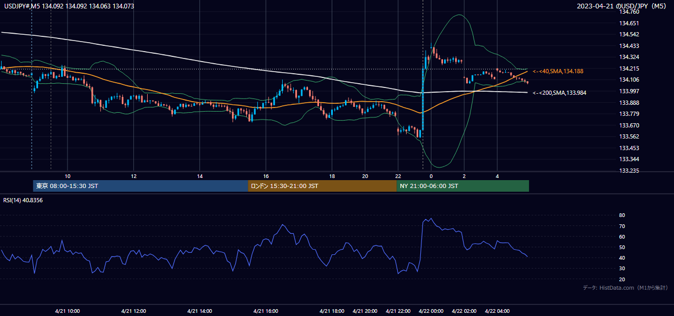The width and height of the screenshot is (674, 316).
Task: Click the 4/21 14:00 date label
Action: 199,311
